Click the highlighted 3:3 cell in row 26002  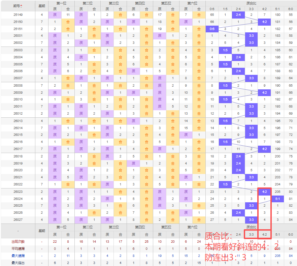(x=251, y=43)
